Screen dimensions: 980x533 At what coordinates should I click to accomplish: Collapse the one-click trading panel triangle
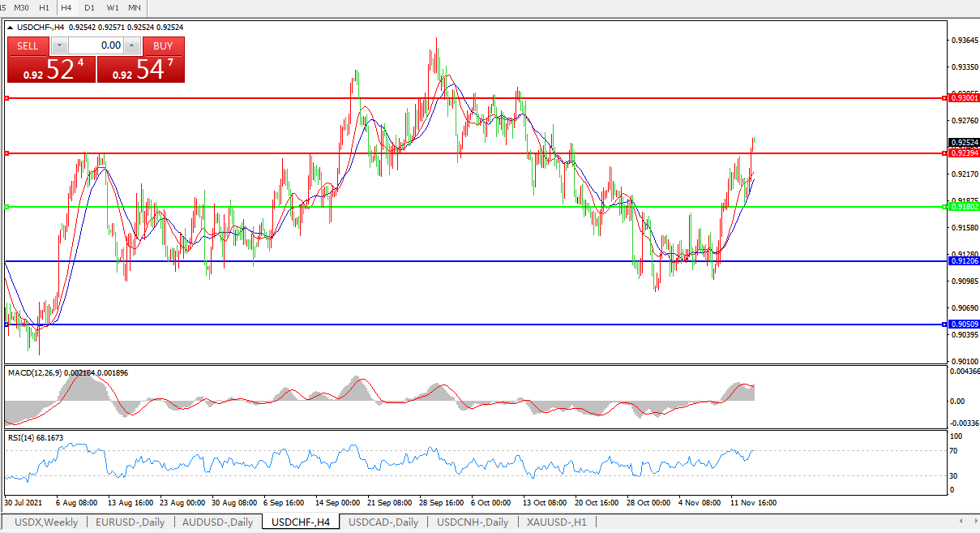[x=11, y=27]
